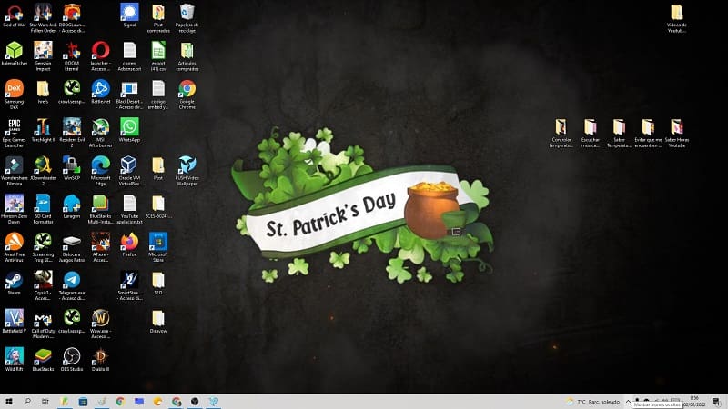Click the Papelera de reciclaje icon

187,17
